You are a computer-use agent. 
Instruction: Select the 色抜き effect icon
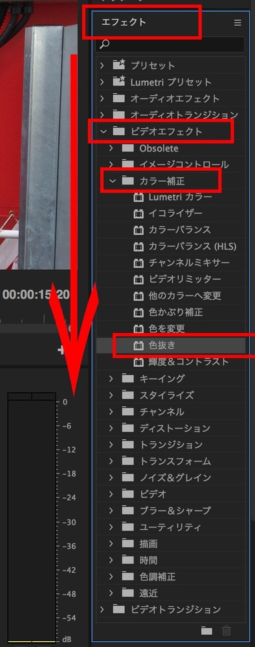pos(139,345)
